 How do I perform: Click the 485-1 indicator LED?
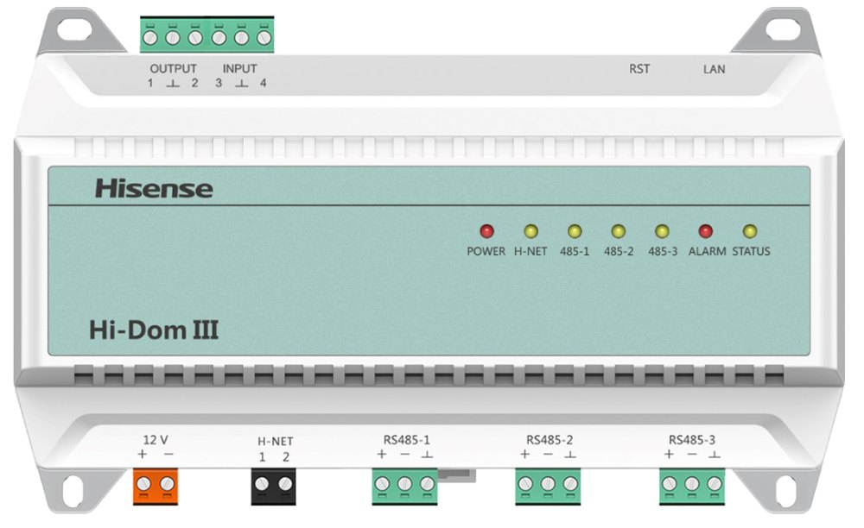[x=575, y=231]
